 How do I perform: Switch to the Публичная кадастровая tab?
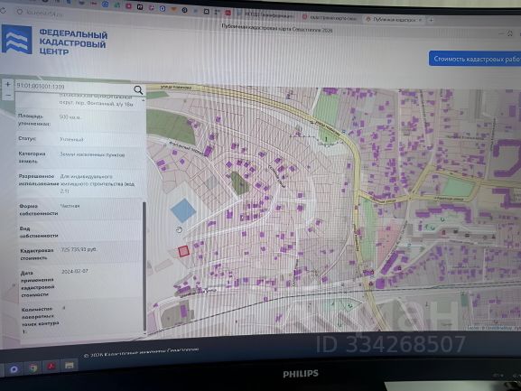[394, 20]
